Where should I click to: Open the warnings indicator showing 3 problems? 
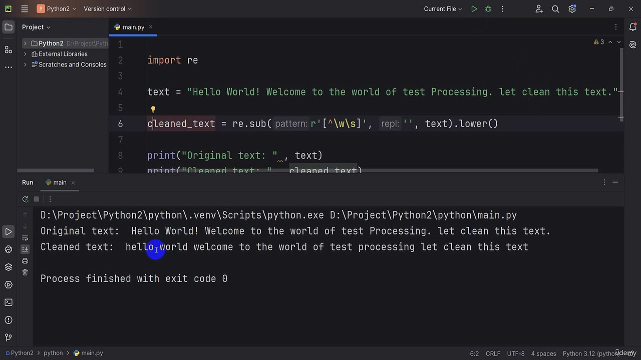tap(599, 42)
